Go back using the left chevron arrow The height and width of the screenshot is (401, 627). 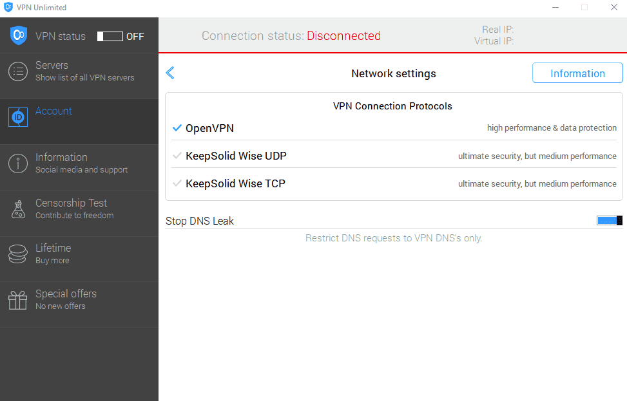click(x=170, y=73)
